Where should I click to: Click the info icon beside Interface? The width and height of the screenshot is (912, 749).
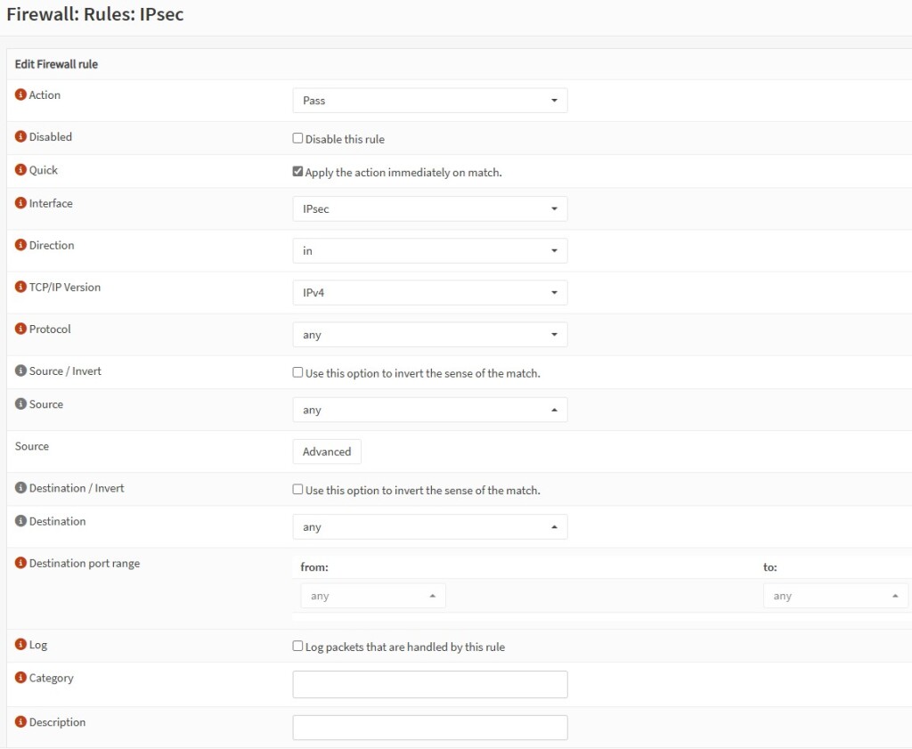(x=20, y=204)
